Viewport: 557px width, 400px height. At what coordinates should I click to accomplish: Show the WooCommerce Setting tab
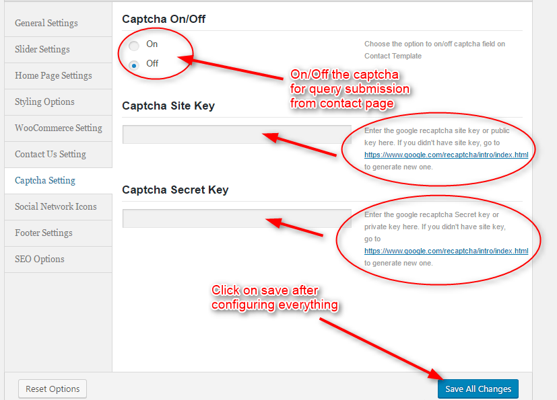tap(59, 128)
